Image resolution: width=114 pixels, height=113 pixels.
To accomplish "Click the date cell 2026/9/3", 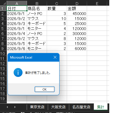I will (x=17, y=24).
